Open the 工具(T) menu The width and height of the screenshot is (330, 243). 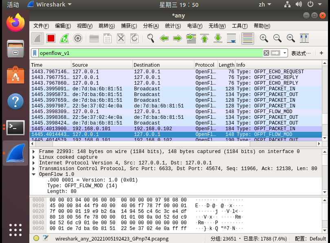pos(240,26)
